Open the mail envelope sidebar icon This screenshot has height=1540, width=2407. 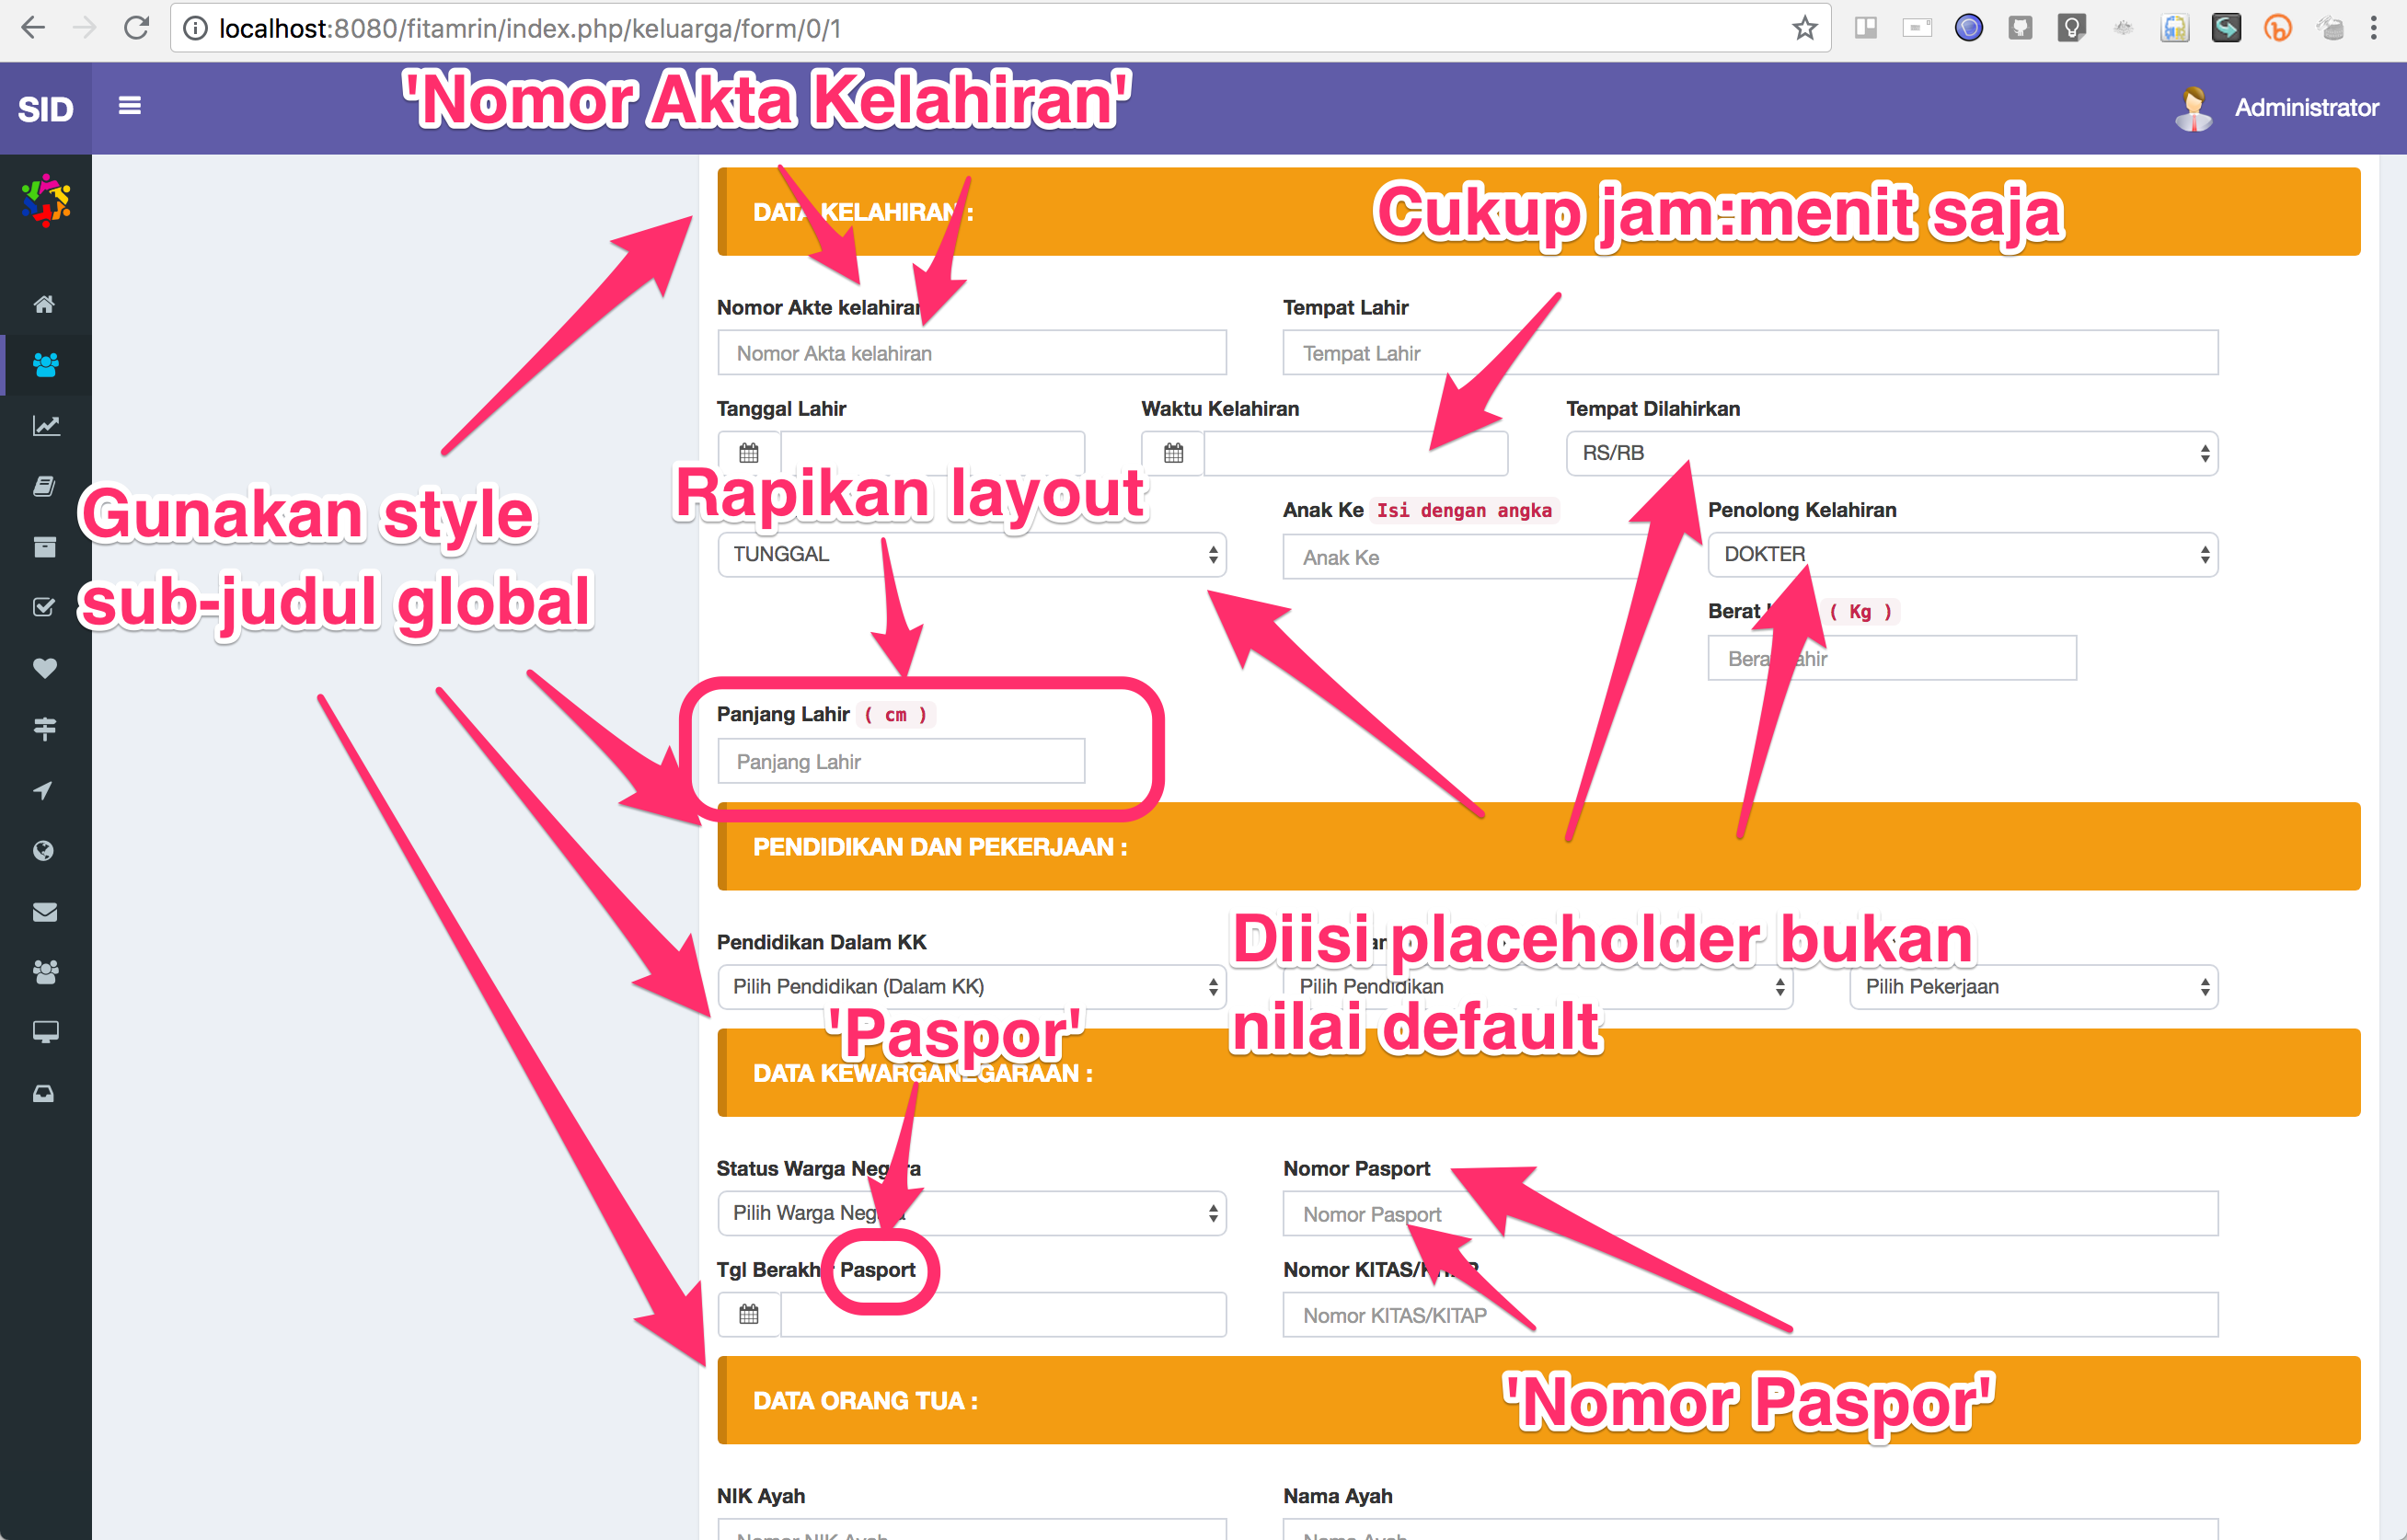45,911
